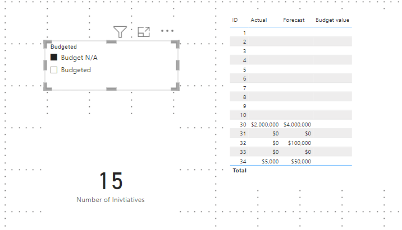Select ID cell 32 in table
The image size is (402, 230).
pyautogui.click(x=243, y=143)
